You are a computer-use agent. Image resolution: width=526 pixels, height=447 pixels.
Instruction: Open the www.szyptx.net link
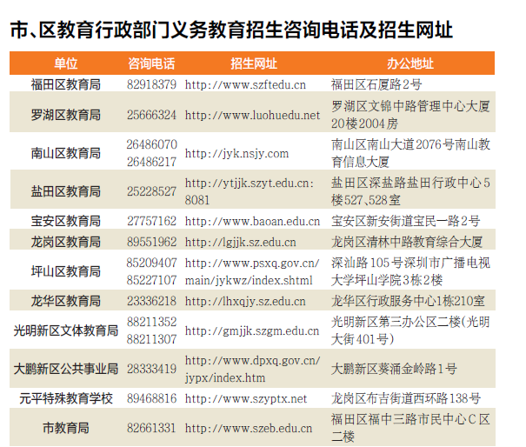click(246, 398)
